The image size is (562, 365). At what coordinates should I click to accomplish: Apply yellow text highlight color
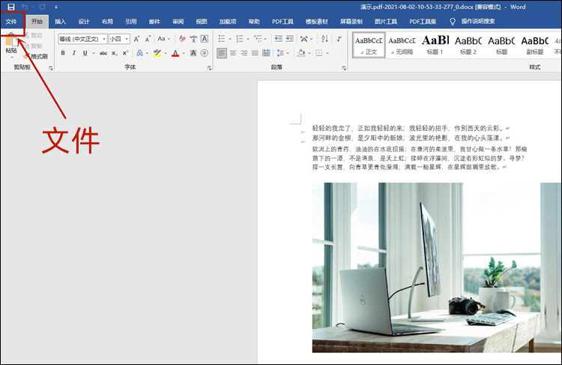point(157,53)
